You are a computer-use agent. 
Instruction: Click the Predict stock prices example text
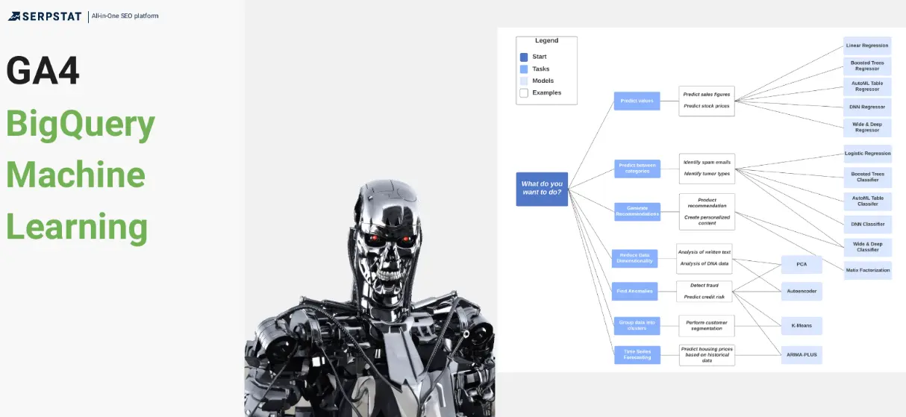click(706, 106)
